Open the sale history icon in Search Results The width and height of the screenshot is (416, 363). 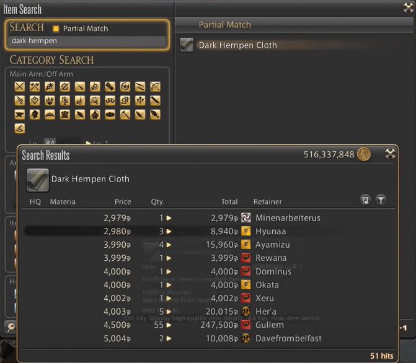(x=365, y=199)
